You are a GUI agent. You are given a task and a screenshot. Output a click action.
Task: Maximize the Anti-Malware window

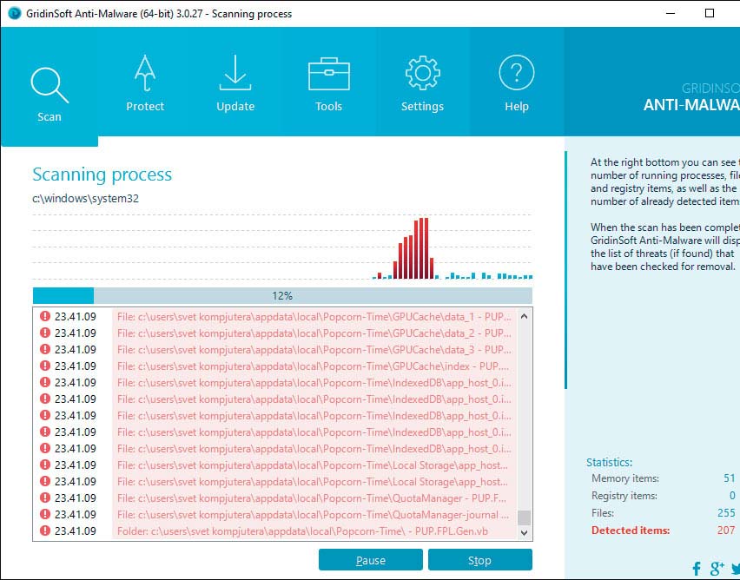click(x=710, y=13)
